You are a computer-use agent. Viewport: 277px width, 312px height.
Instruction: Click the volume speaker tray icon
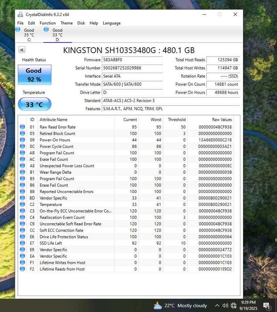225,305
